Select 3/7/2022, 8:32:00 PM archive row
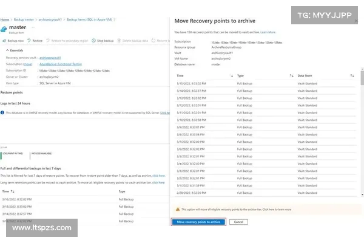The height and width of the screenshot is (243, 364). (x=265, y=142)
